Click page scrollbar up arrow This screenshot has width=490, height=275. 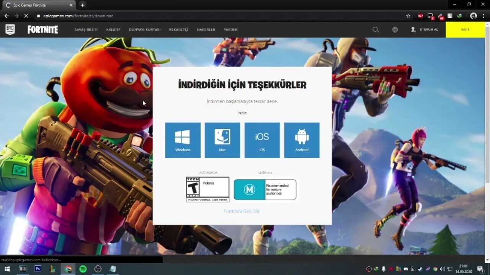point(488,24)
